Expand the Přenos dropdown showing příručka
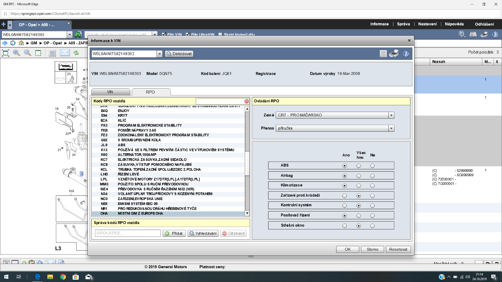 391,128
